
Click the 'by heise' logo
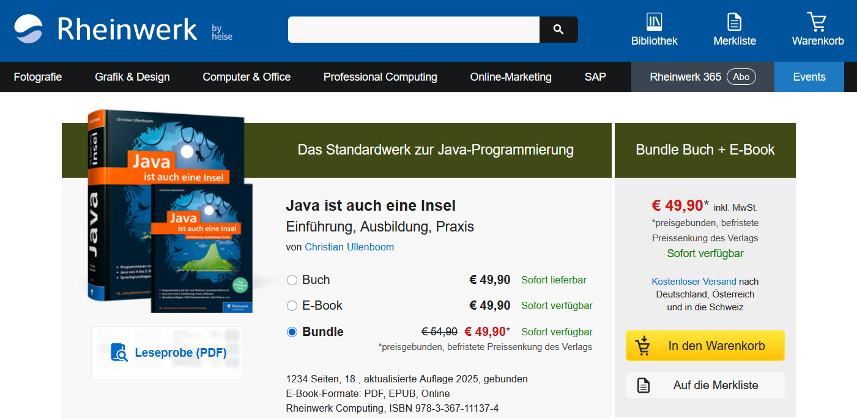click(x=221, y=29)
